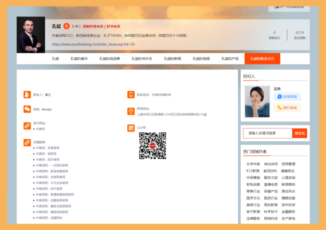Screen dimensions: 326x230
Task: Open the 孔斌的著作 tab
Action: [79, 58]
